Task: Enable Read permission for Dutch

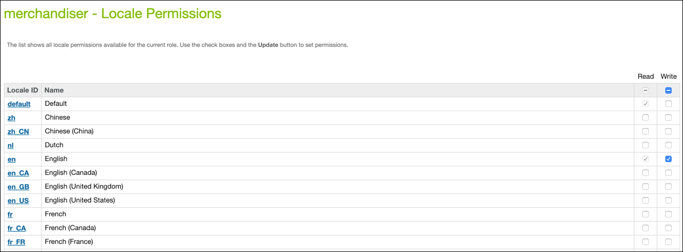Action: [x=646, y=145]
